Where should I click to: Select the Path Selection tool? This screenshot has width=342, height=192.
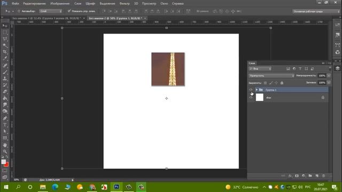coord(5,132)
